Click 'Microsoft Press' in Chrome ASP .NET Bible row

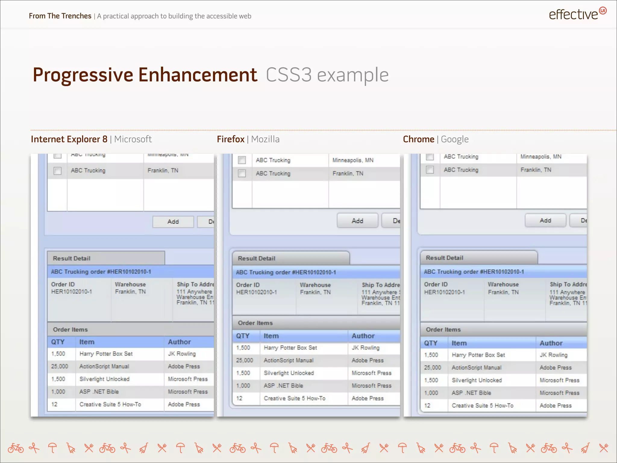coord(559,393)
